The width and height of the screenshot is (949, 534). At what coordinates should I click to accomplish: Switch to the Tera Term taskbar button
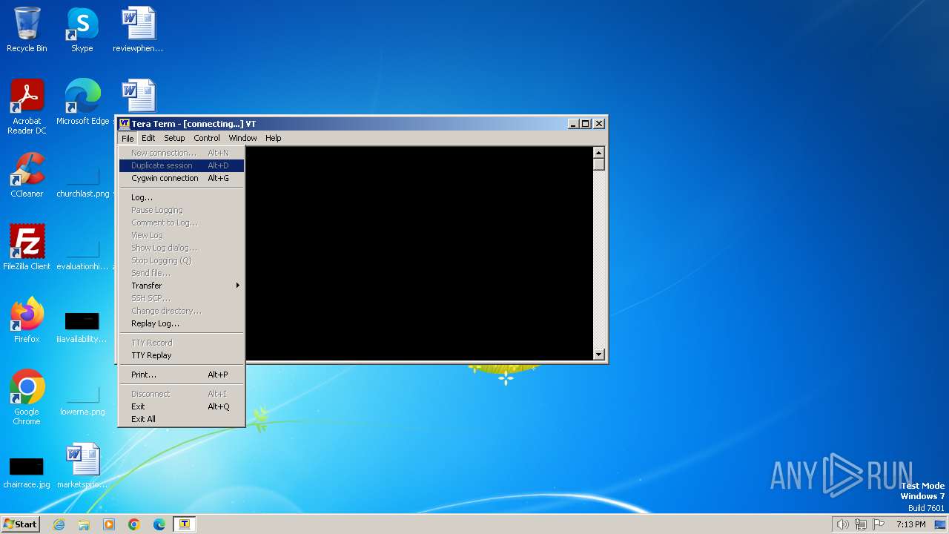[x=185, y=524]
